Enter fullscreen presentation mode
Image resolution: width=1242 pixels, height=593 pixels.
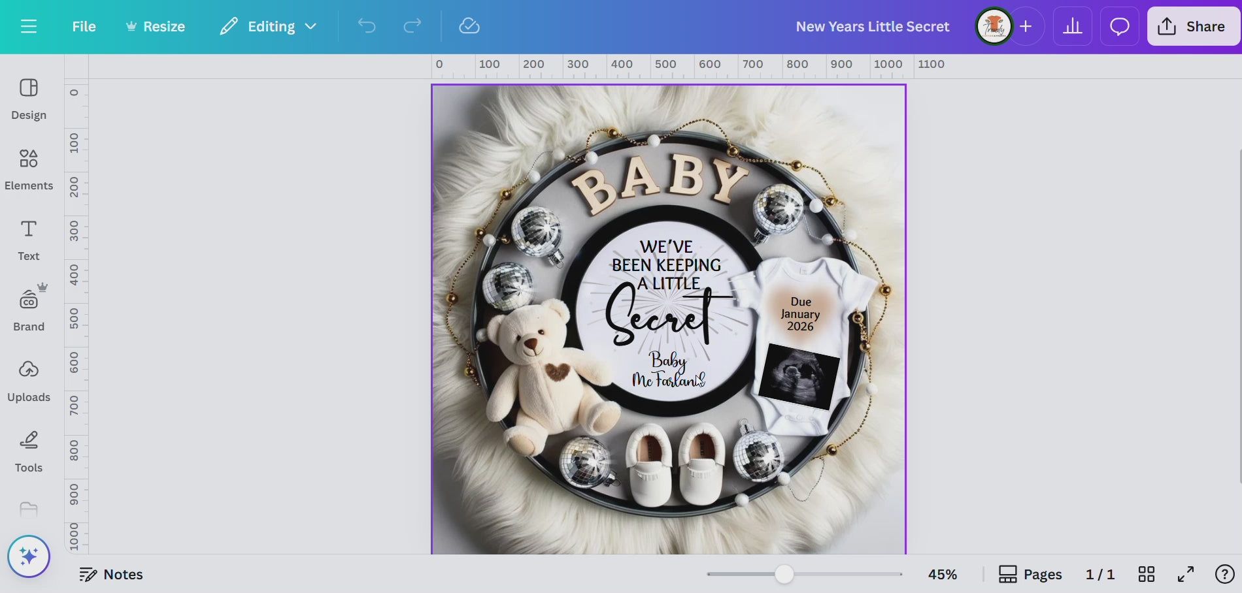1186,574
